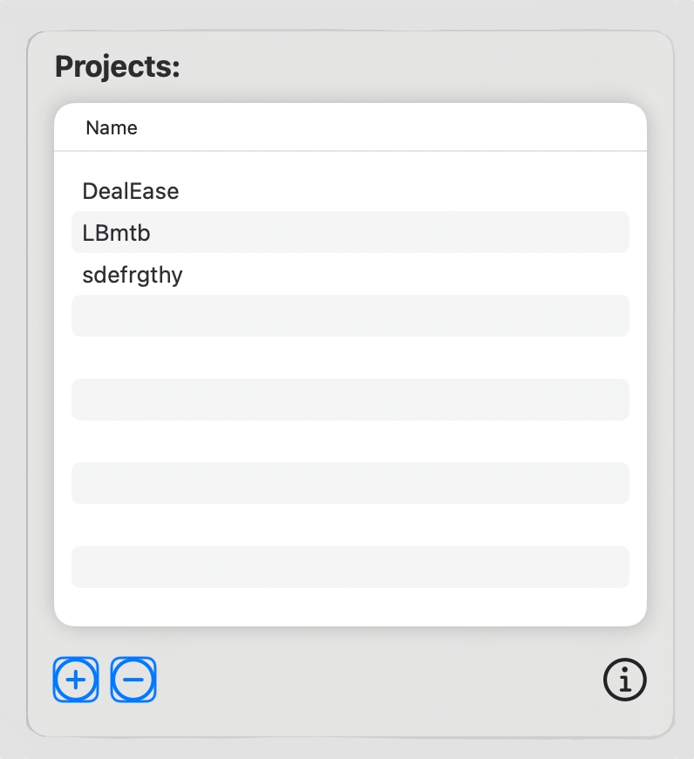This screenshot has width=694, height=759.
Task: Click the empty fifth row of the projects list
Action: point(350,358)
